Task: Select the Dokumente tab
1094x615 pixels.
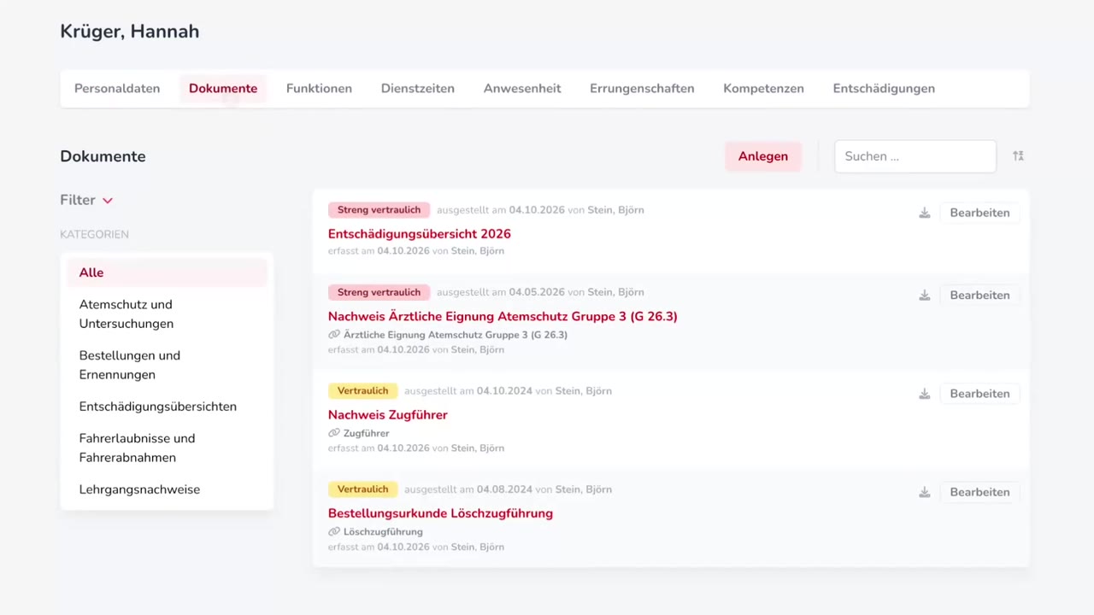Action: tap(223, 89)
